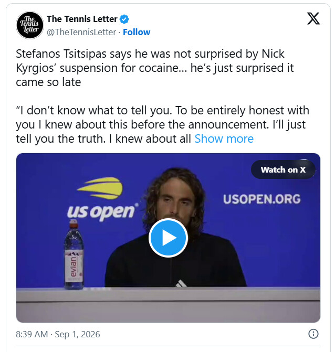The width and height of the screenshot is (335, 352).
Task: Click the USOPEN.ORG text in video
Action: click(x=262, y=199)
